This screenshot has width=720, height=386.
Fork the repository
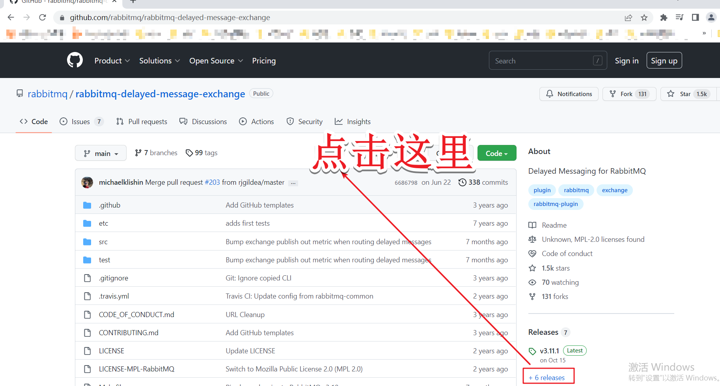click(x=629, y=94)
